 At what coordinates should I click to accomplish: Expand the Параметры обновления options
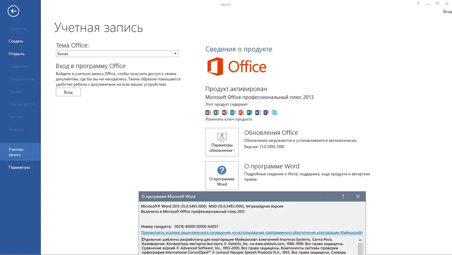click(222, 142)
